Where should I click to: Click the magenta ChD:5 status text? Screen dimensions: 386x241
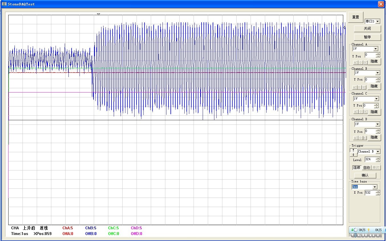point(136,228)
